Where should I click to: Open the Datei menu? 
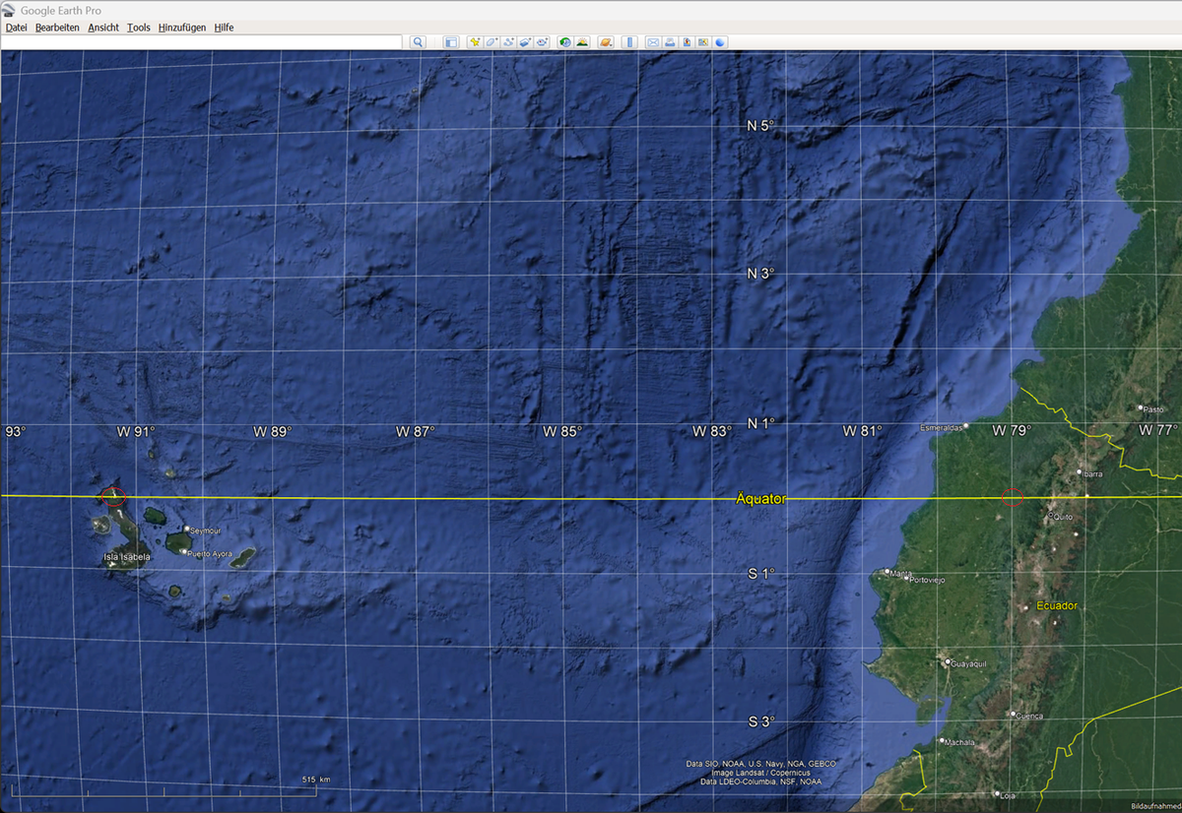(x=17, y=28)
